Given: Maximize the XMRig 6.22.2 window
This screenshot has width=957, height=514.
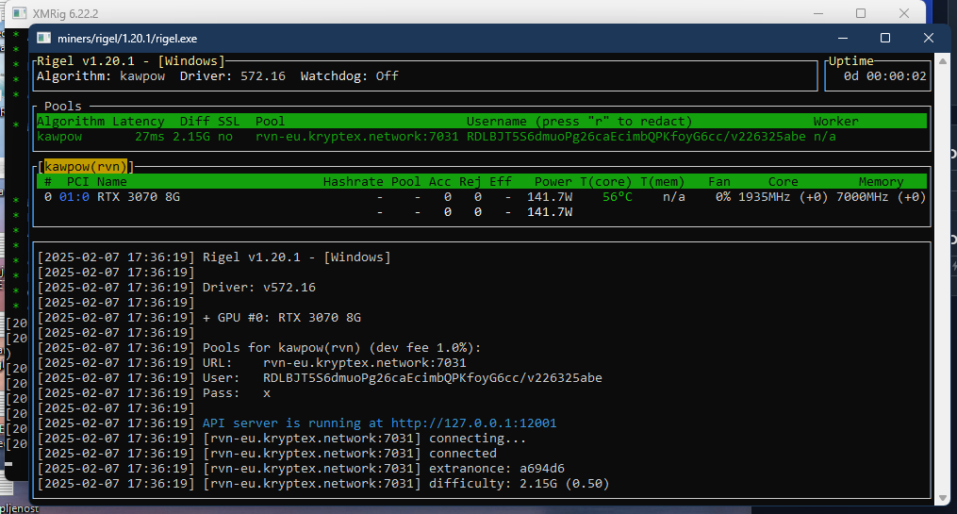Looking at the screenshot, I should 861,13.
